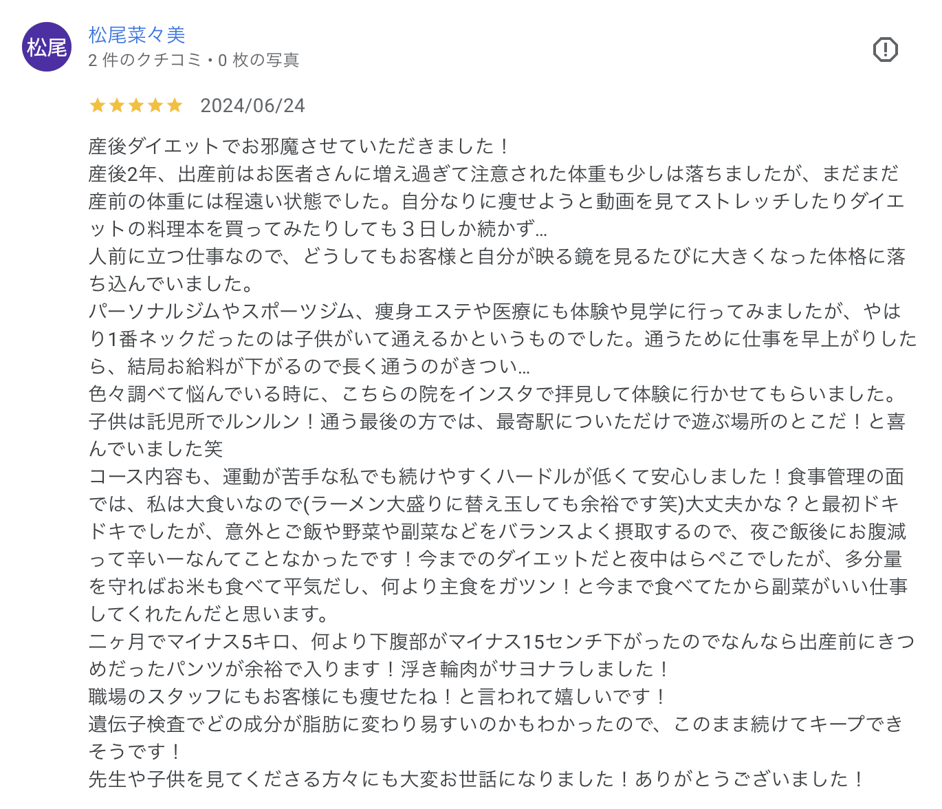This screenshot has height=809, width=942.
Task: Click the line starting with '人前に立つ仕事なので'
Action: tap(496, 257)
